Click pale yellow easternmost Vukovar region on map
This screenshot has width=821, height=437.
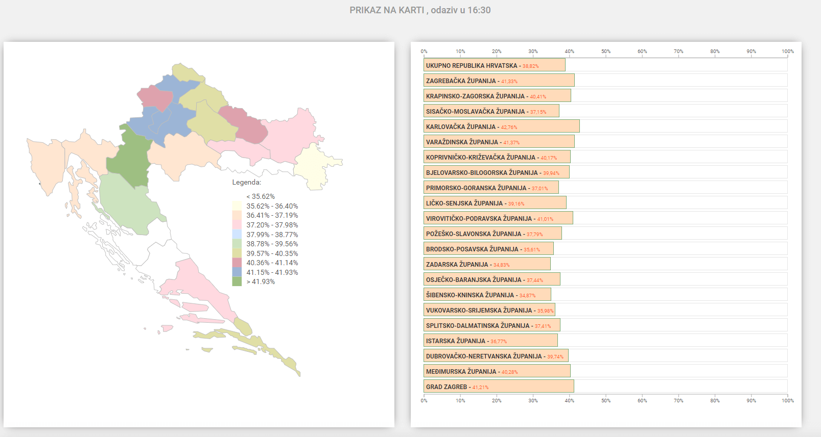click(312, 166)
